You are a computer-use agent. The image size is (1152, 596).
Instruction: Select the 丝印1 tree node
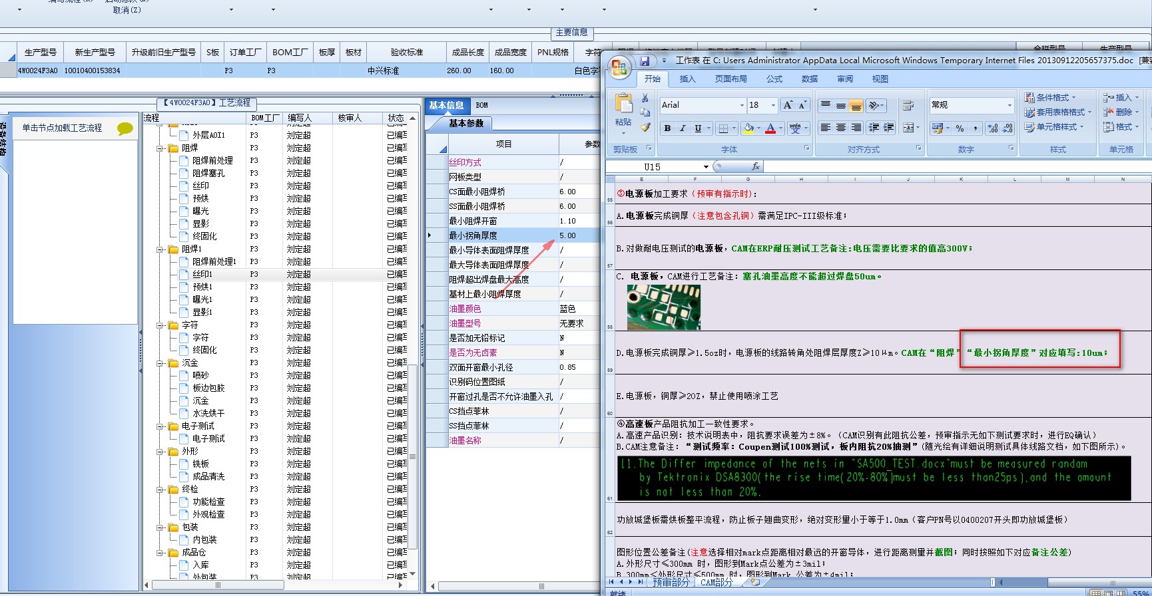point(202,274)
